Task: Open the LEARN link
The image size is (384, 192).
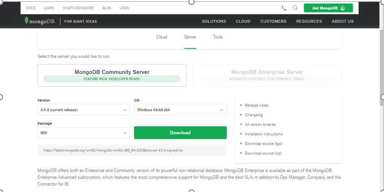Action: (x=49, y=8)
